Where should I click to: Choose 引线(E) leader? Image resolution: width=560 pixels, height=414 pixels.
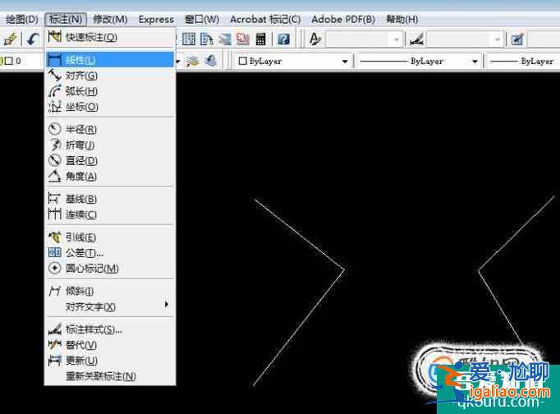110,237
